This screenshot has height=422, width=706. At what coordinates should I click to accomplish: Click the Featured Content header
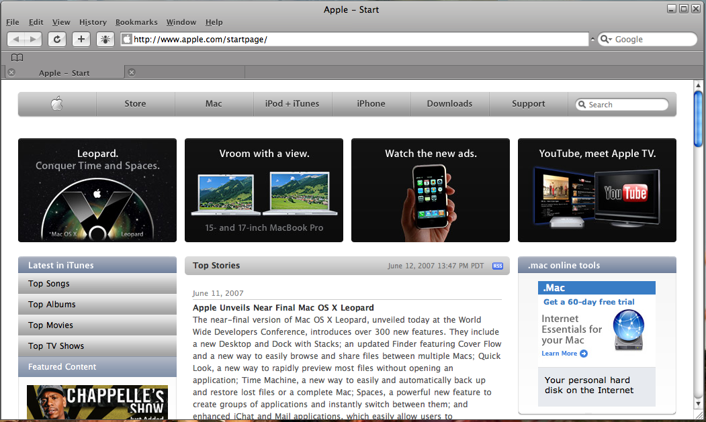[x=97, y=367]
